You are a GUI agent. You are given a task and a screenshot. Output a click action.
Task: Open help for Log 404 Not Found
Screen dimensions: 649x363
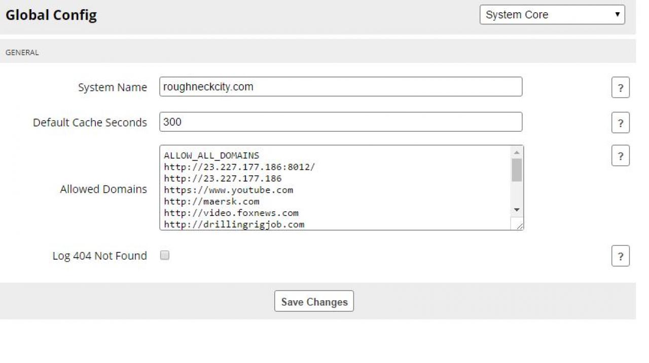(x=620, y=257)
